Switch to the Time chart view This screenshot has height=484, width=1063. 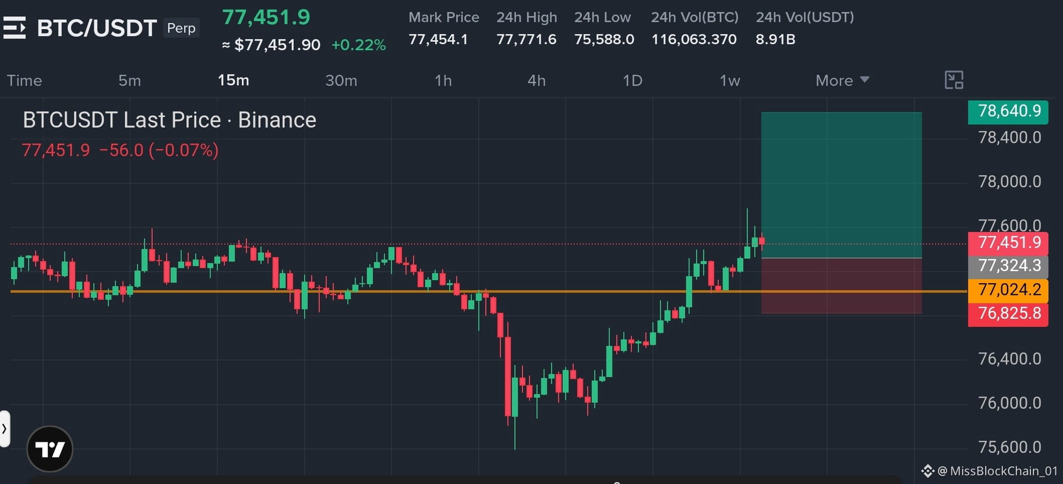tap(24, 80)
